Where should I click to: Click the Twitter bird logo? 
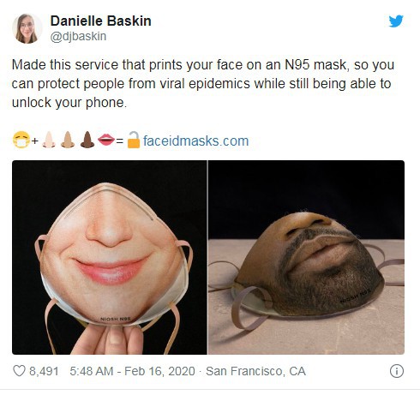[396, 21]
